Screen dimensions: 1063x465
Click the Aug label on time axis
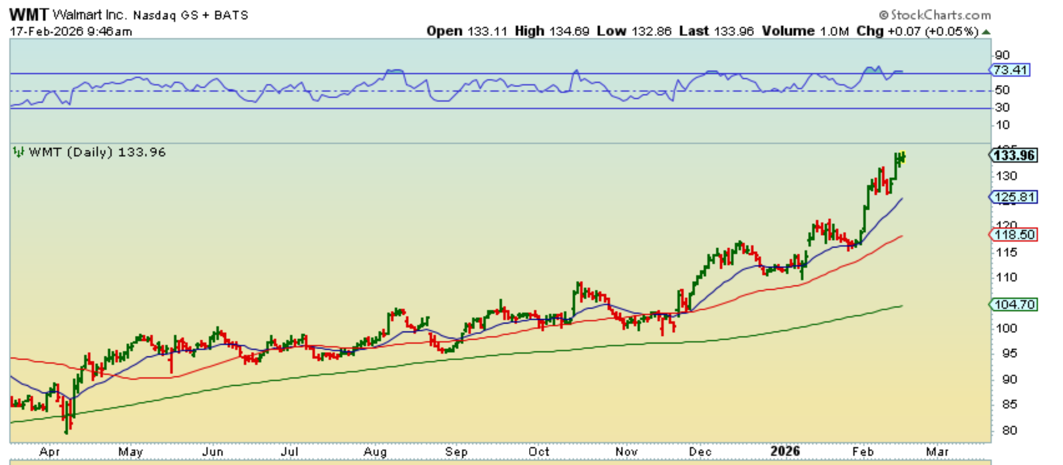pos(375,452)
